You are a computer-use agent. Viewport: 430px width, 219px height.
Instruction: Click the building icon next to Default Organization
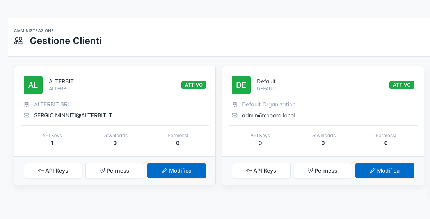[235, 104]
